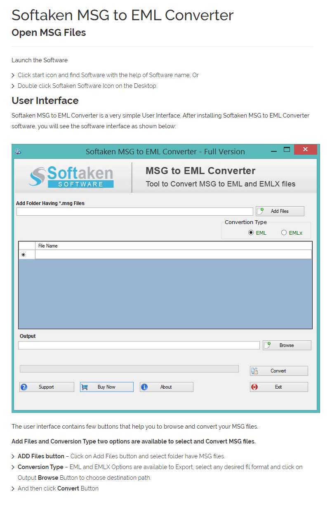
Task: Click the Convert button
Action: (279, 371)
